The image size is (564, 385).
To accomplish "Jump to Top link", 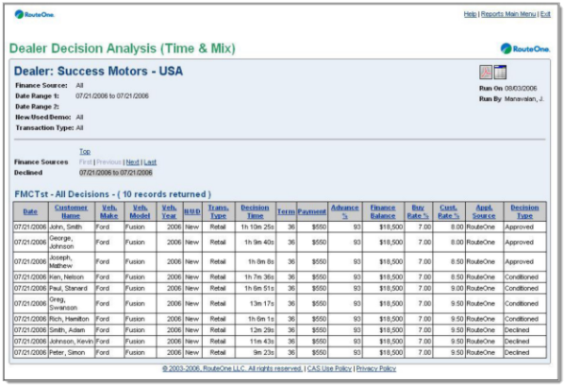I will pos(85,152).
